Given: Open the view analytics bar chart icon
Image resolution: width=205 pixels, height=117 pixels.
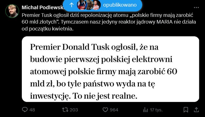Looking at the screenshot, I should 145,110.
